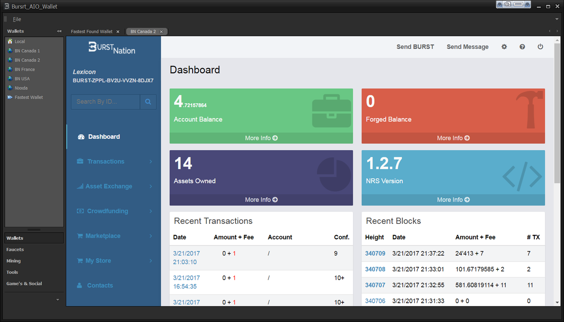Click the BN Canada 1 globe icon
564x322 pixels.
point(10,51)
